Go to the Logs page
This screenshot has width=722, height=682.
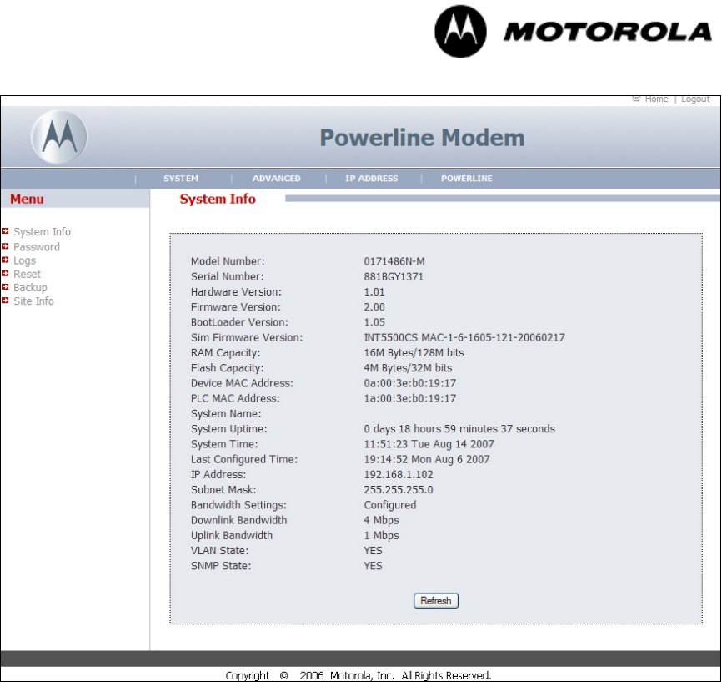coord(24,260)
